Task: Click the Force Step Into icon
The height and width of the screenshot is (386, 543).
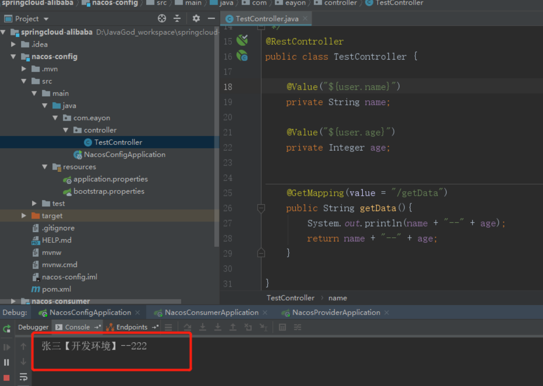Action: [x=217, y=327]
